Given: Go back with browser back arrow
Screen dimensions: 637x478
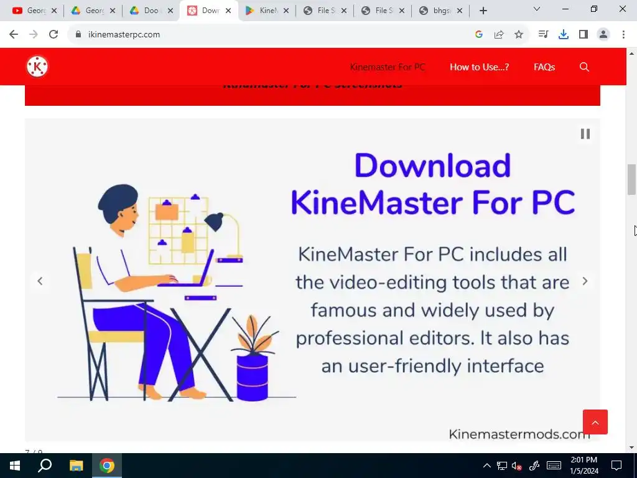Looking at the screenshot, I should (14, 35).
